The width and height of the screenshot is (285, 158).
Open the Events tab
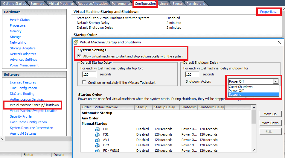[x=177, y=4]
